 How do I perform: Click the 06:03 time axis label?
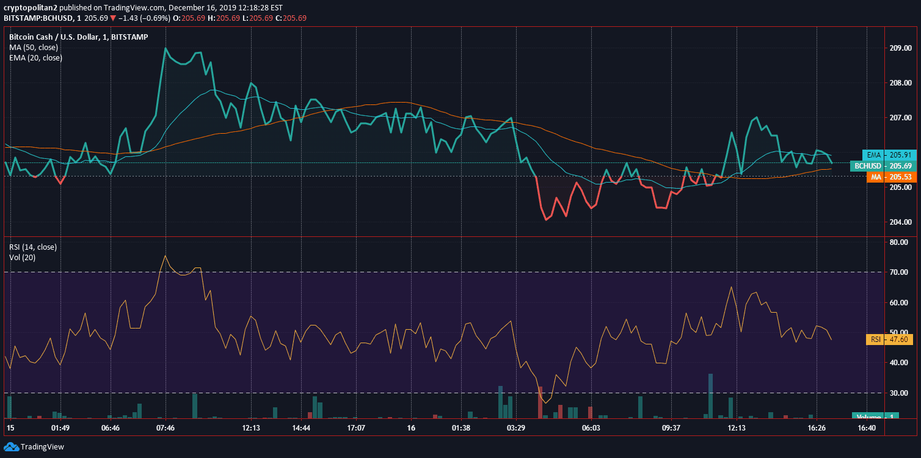[x=591, y=429]
